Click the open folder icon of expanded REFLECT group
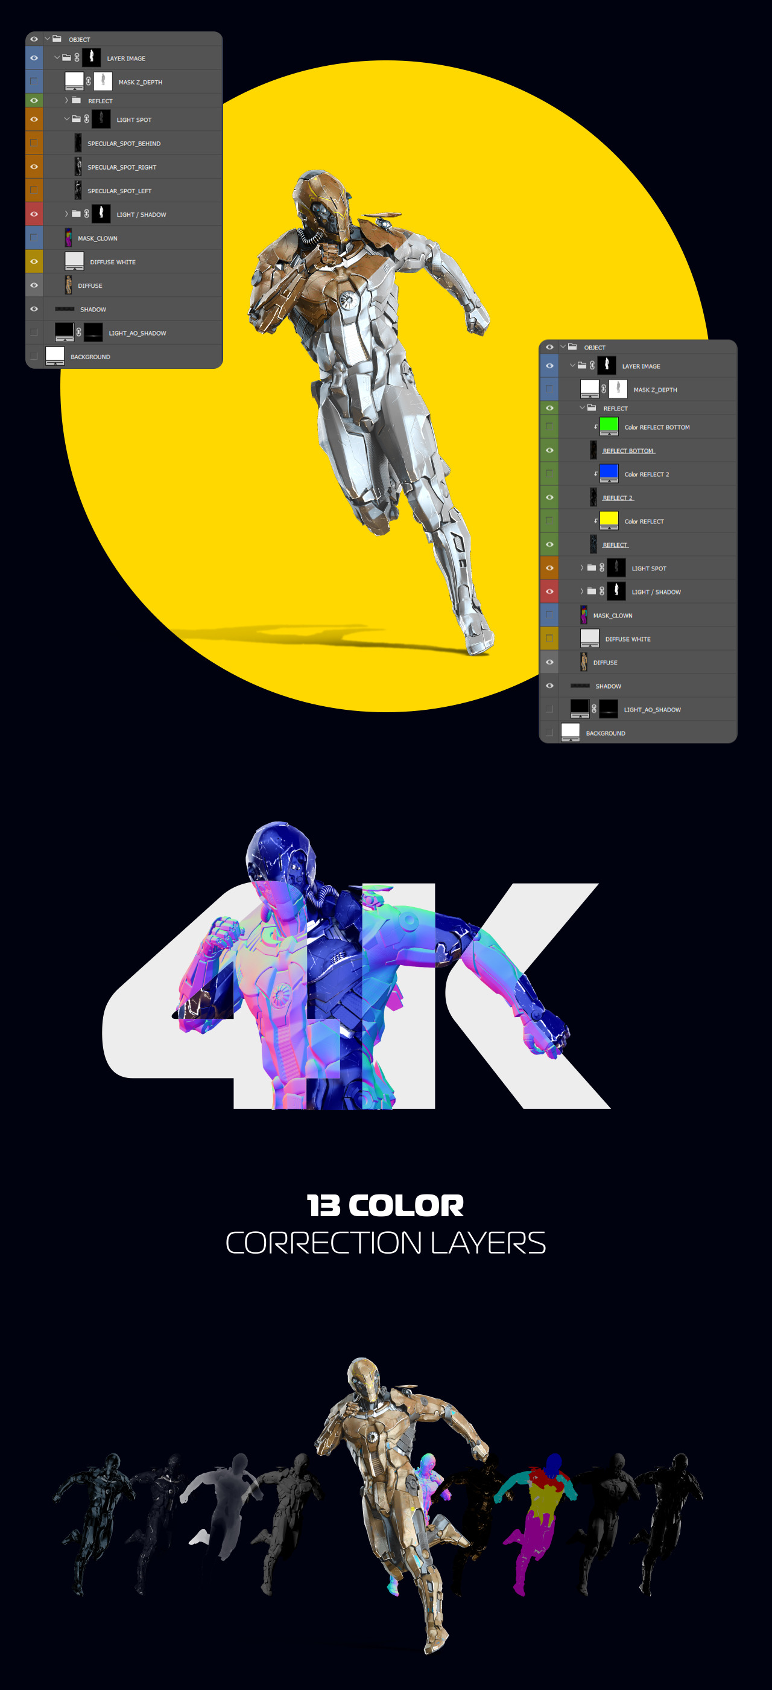The height and width of the screenshot is (1690, 772). tap(592, 407)
